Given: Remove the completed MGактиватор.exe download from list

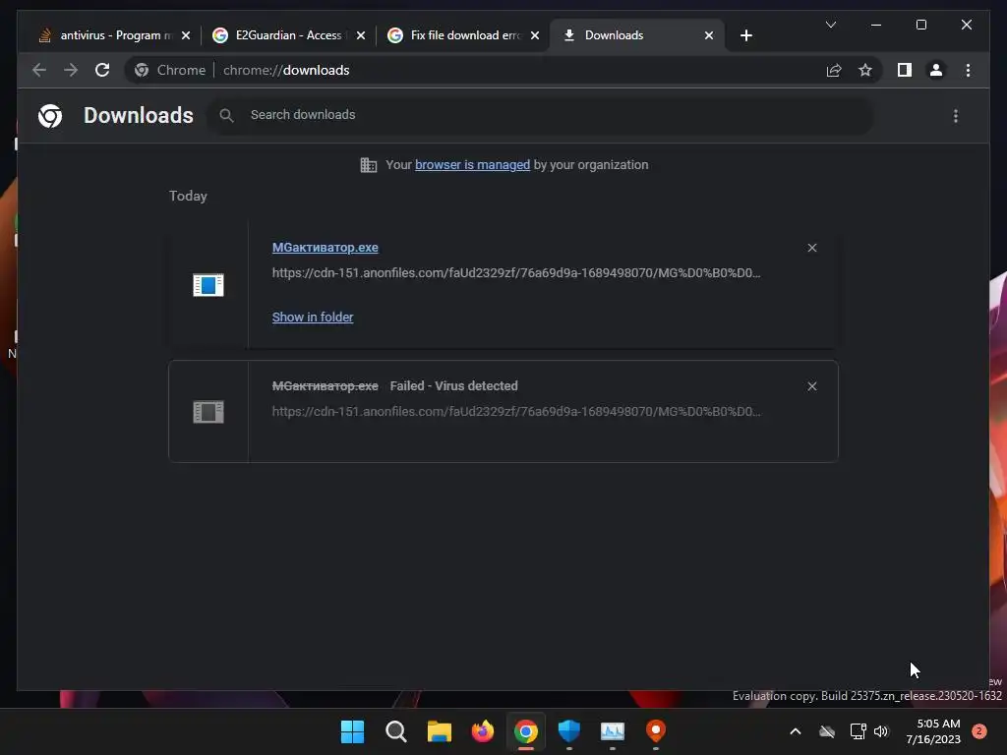Looking at the screenshot, I should tap(811, 248).
